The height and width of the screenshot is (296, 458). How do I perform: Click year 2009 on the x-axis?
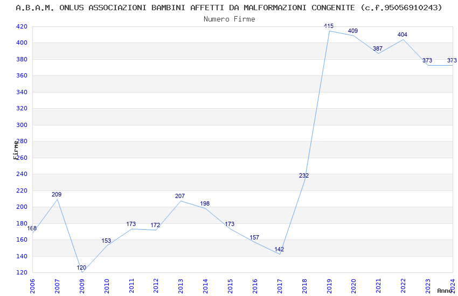point(82,286)
